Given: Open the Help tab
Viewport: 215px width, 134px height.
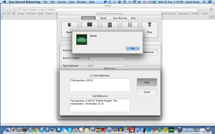Looking at the screenshot, I should [x=133, y=18].
